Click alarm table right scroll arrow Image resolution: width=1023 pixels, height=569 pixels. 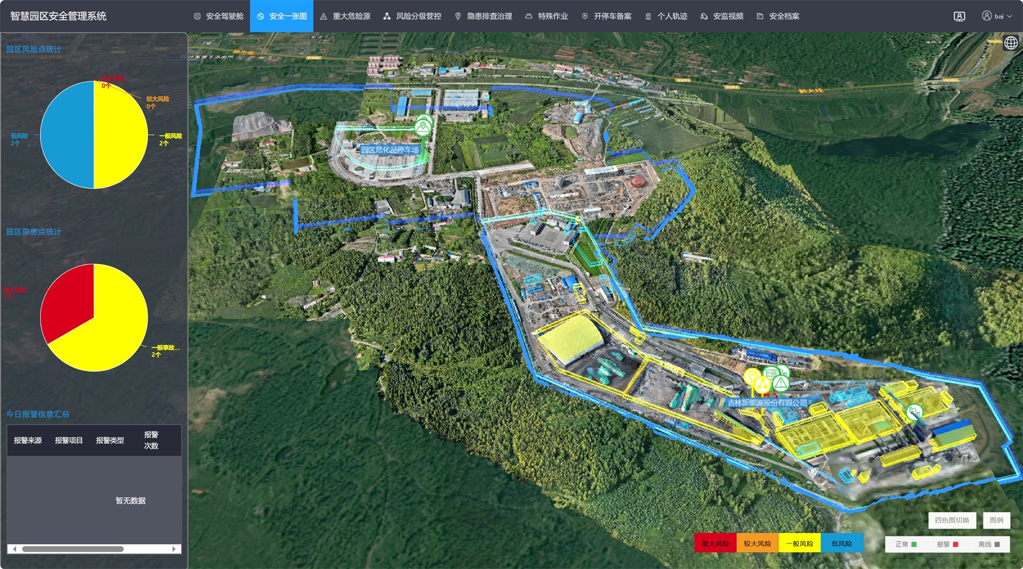(x=174, y=549)
